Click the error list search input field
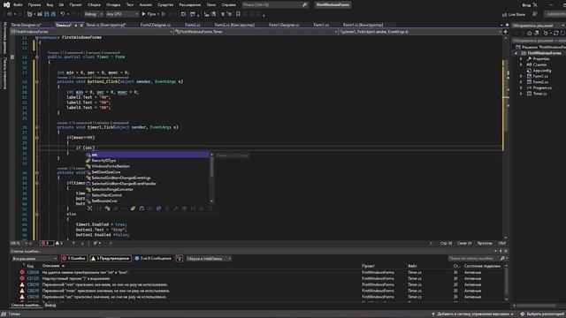 (x=474, y=259)
